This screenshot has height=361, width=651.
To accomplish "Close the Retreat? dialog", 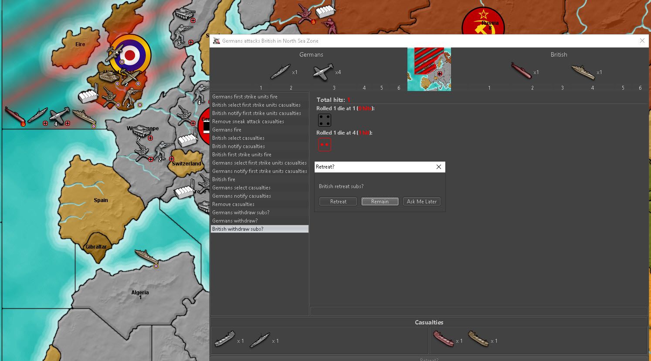I will [439, 167].
